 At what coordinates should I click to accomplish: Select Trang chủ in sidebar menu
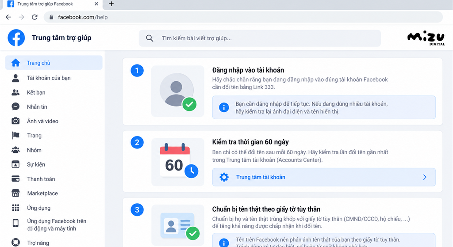[54, 63]
